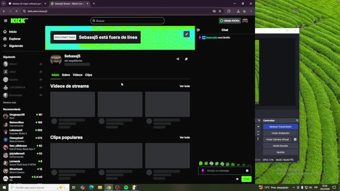Expand followed channels with Mostrar más
This screenshot has height=191, width=340.
pyautogui.click(x=10, y=103)
